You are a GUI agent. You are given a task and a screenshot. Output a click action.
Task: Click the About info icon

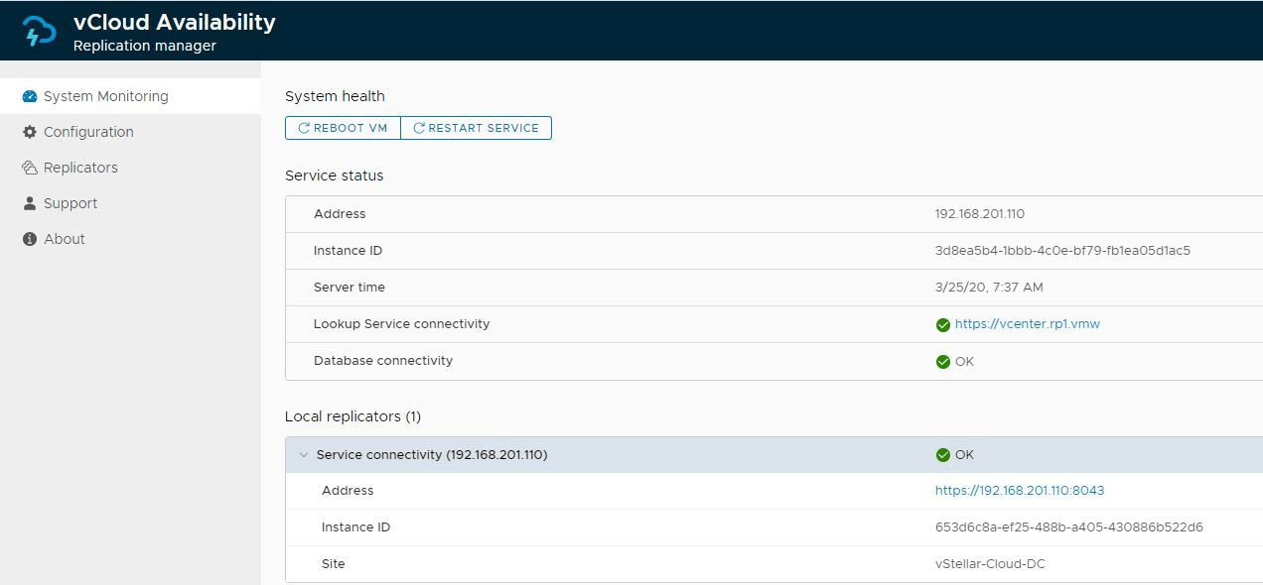tap(29, 239)
